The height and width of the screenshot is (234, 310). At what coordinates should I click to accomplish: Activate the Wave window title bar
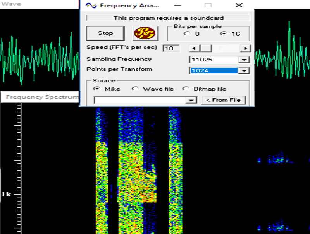click(39, 4)
